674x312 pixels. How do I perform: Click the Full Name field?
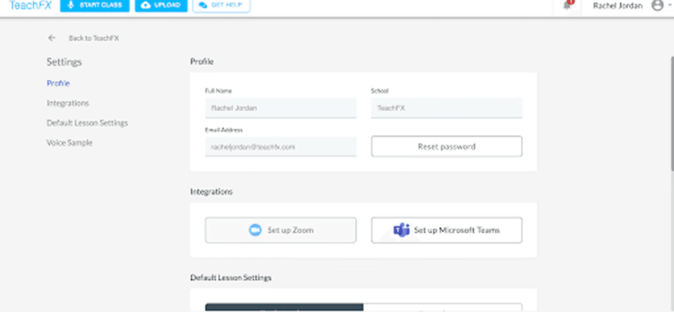point(280,108)
